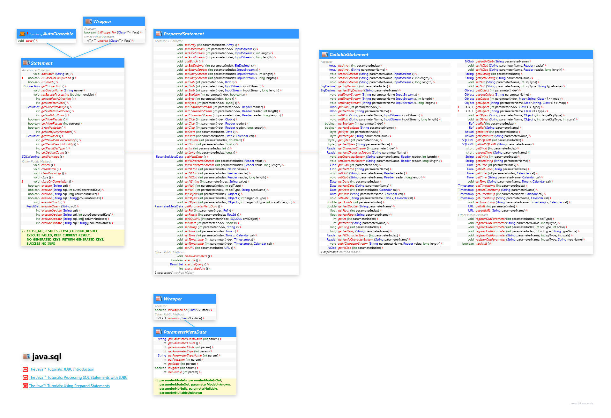Screen dimensions: 611x418
Task: Click isWrapperFor in the top Wrapper box
Action: pyautogui.click(x=107, y=32)
